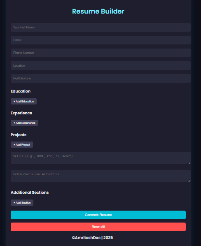The image size is (201, 246).
Task: Click the Resume Builder title
Action: [98, 11]
